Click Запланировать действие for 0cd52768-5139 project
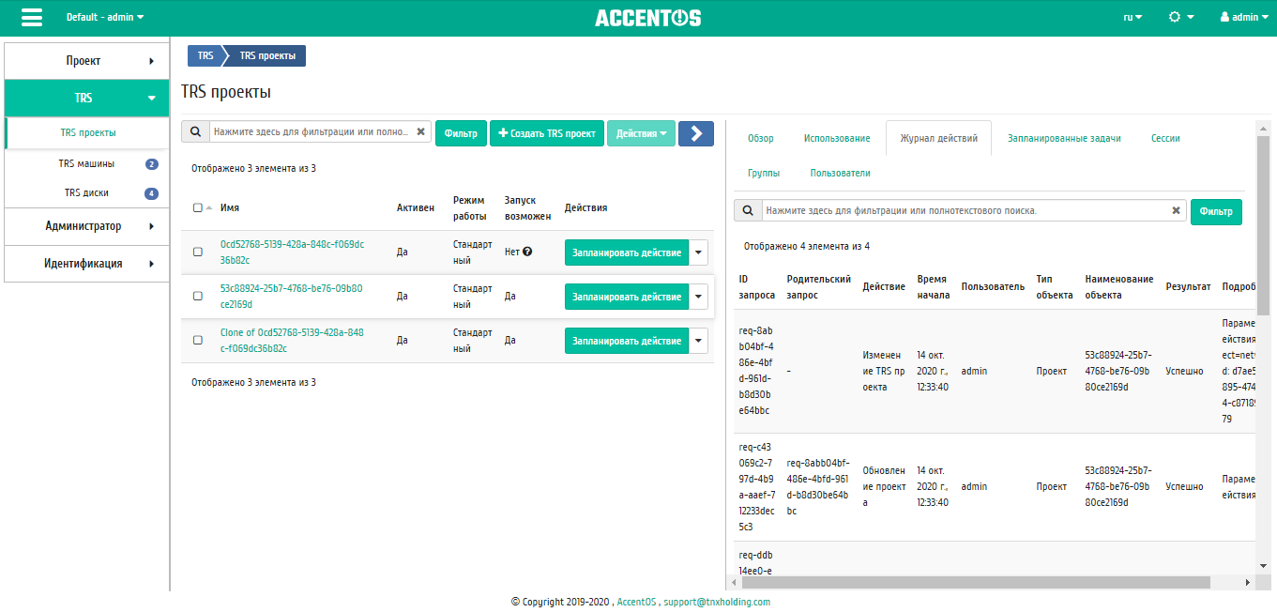The width and height of the screenshot is (1277, 612). pos(627,252)
